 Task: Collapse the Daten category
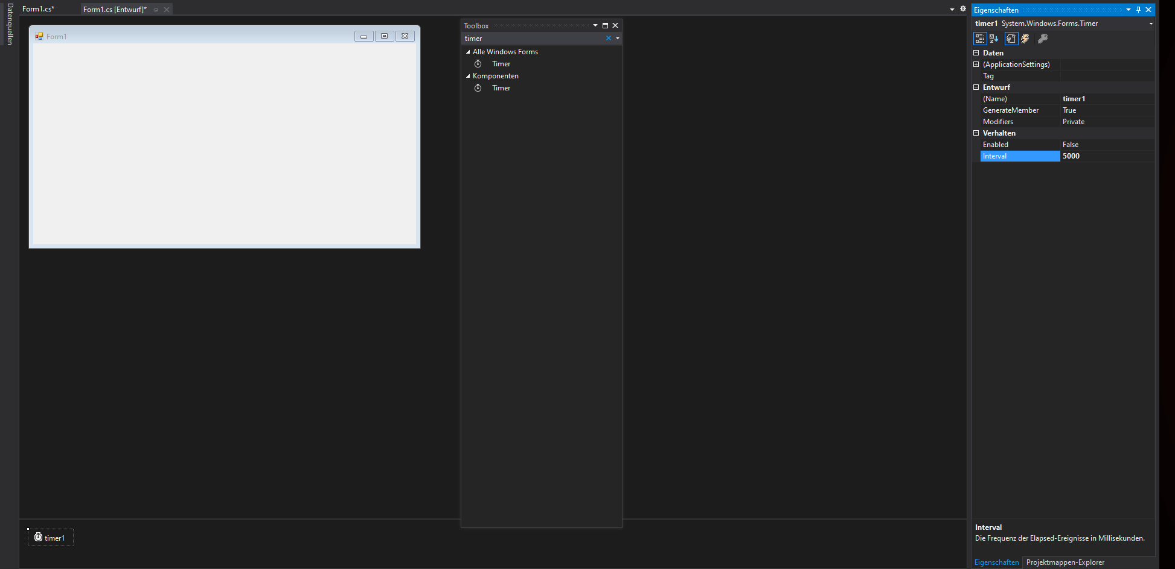pyautogui.click(x=976, y=53)
